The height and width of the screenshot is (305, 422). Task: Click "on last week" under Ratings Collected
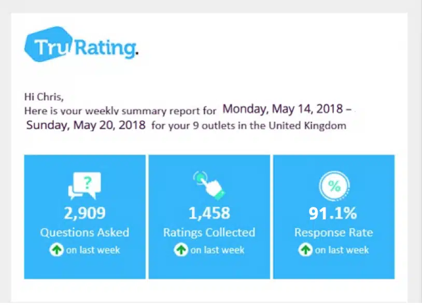(216, 250)
